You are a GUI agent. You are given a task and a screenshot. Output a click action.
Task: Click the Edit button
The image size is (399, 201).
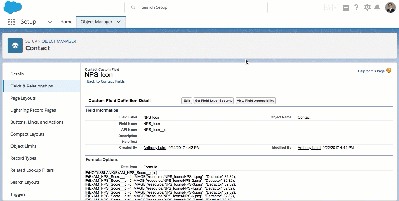click(186, 101)
